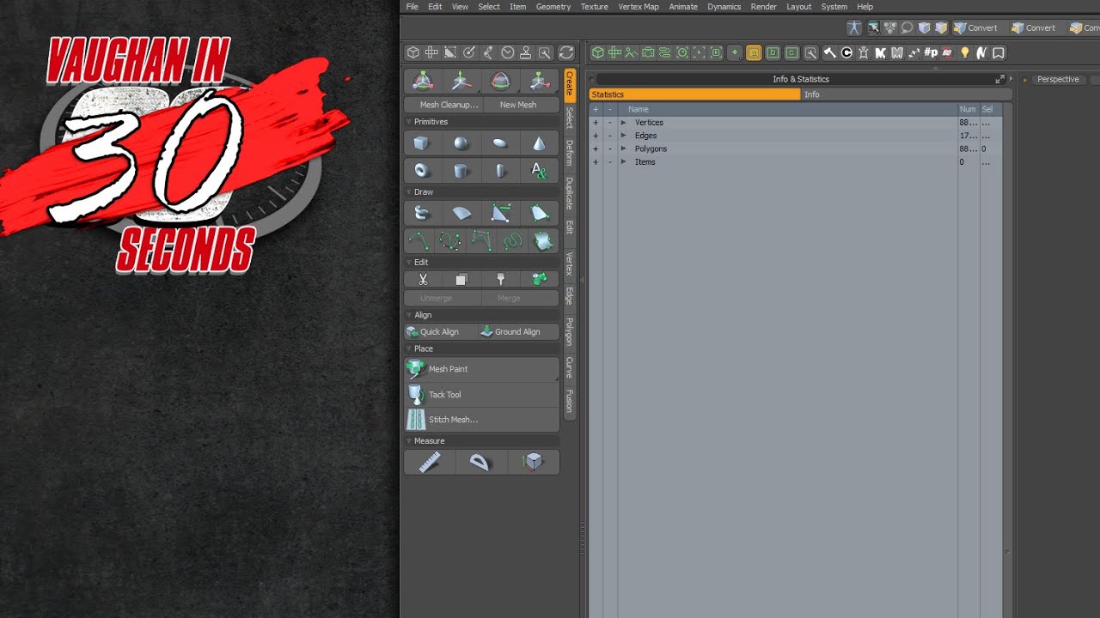Image resolution: width=1100 pixels, height=618 pixels.
Task: Select the Dimensions box measure tool
Action: click(x=534, y=462)
